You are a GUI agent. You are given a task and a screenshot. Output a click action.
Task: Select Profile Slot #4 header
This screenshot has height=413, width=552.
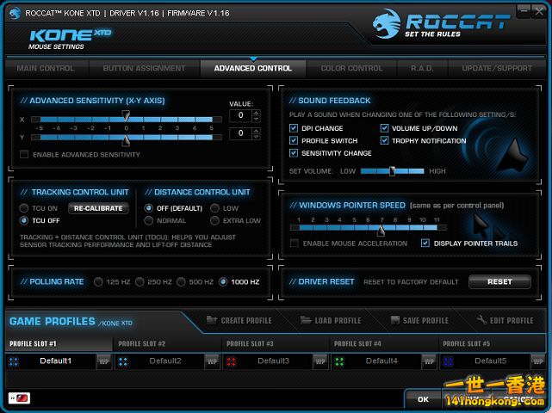click(384, 343)
